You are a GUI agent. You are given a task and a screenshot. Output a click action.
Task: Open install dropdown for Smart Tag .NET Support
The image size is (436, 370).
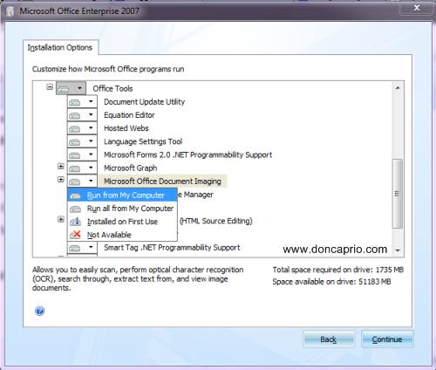click(82, 248)
